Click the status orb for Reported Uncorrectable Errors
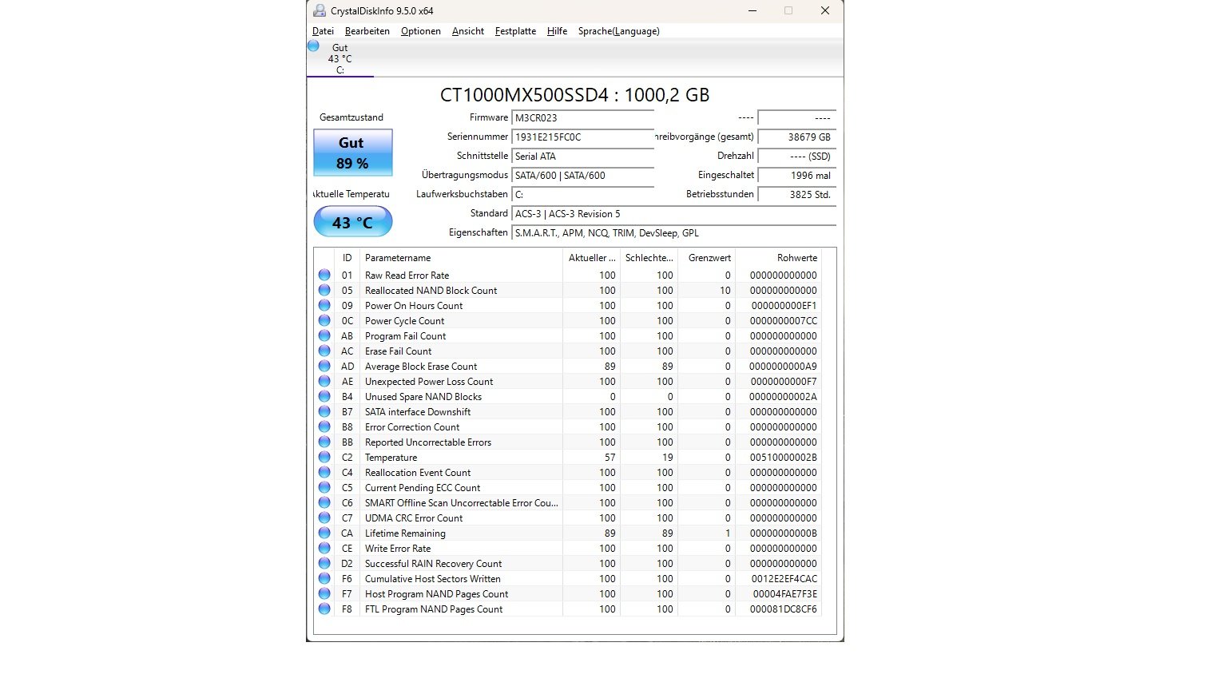Screen dimensions: 1227x690 click(x=324, y=442)
